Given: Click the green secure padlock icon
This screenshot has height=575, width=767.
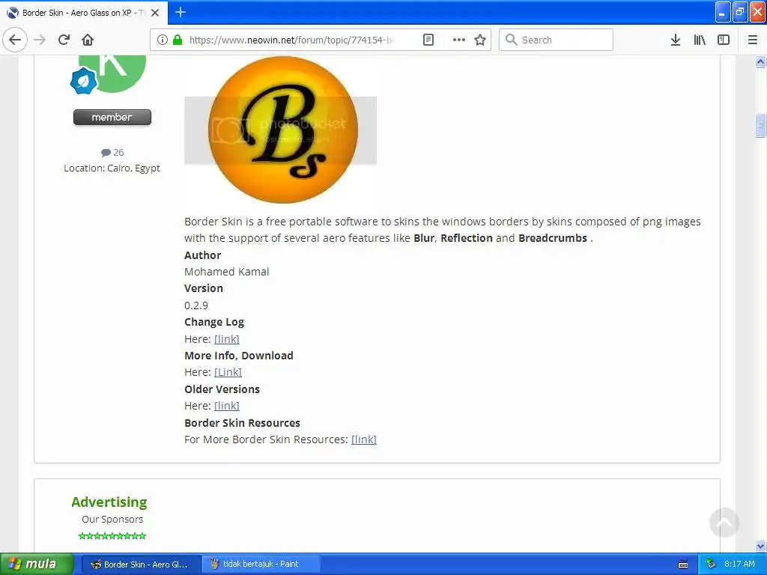Looking at the screenshot, I should click(x=177, y=40).
